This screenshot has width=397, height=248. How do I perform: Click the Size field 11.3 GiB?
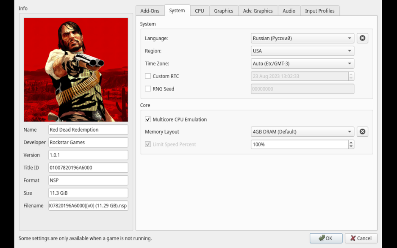(x=89, y=193)
